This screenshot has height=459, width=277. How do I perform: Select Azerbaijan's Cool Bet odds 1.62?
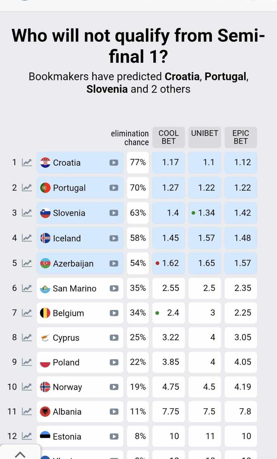point(170,263)
